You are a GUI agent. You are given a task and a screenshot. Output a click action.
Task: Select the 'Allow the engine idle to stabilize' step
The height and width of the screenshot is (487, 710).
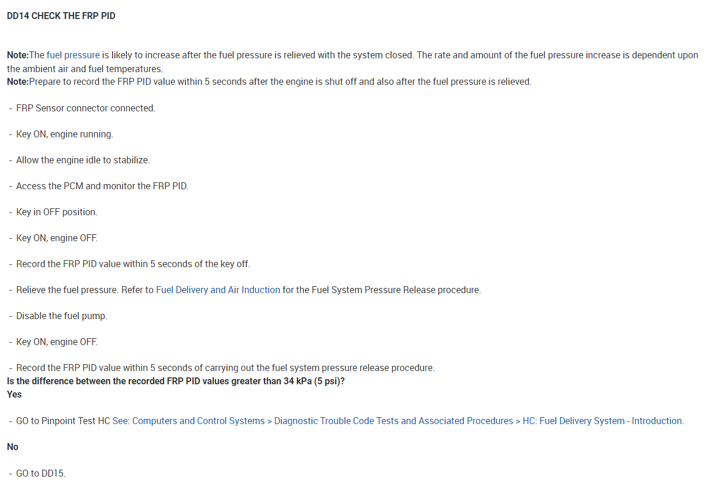[x=83, y=160]
